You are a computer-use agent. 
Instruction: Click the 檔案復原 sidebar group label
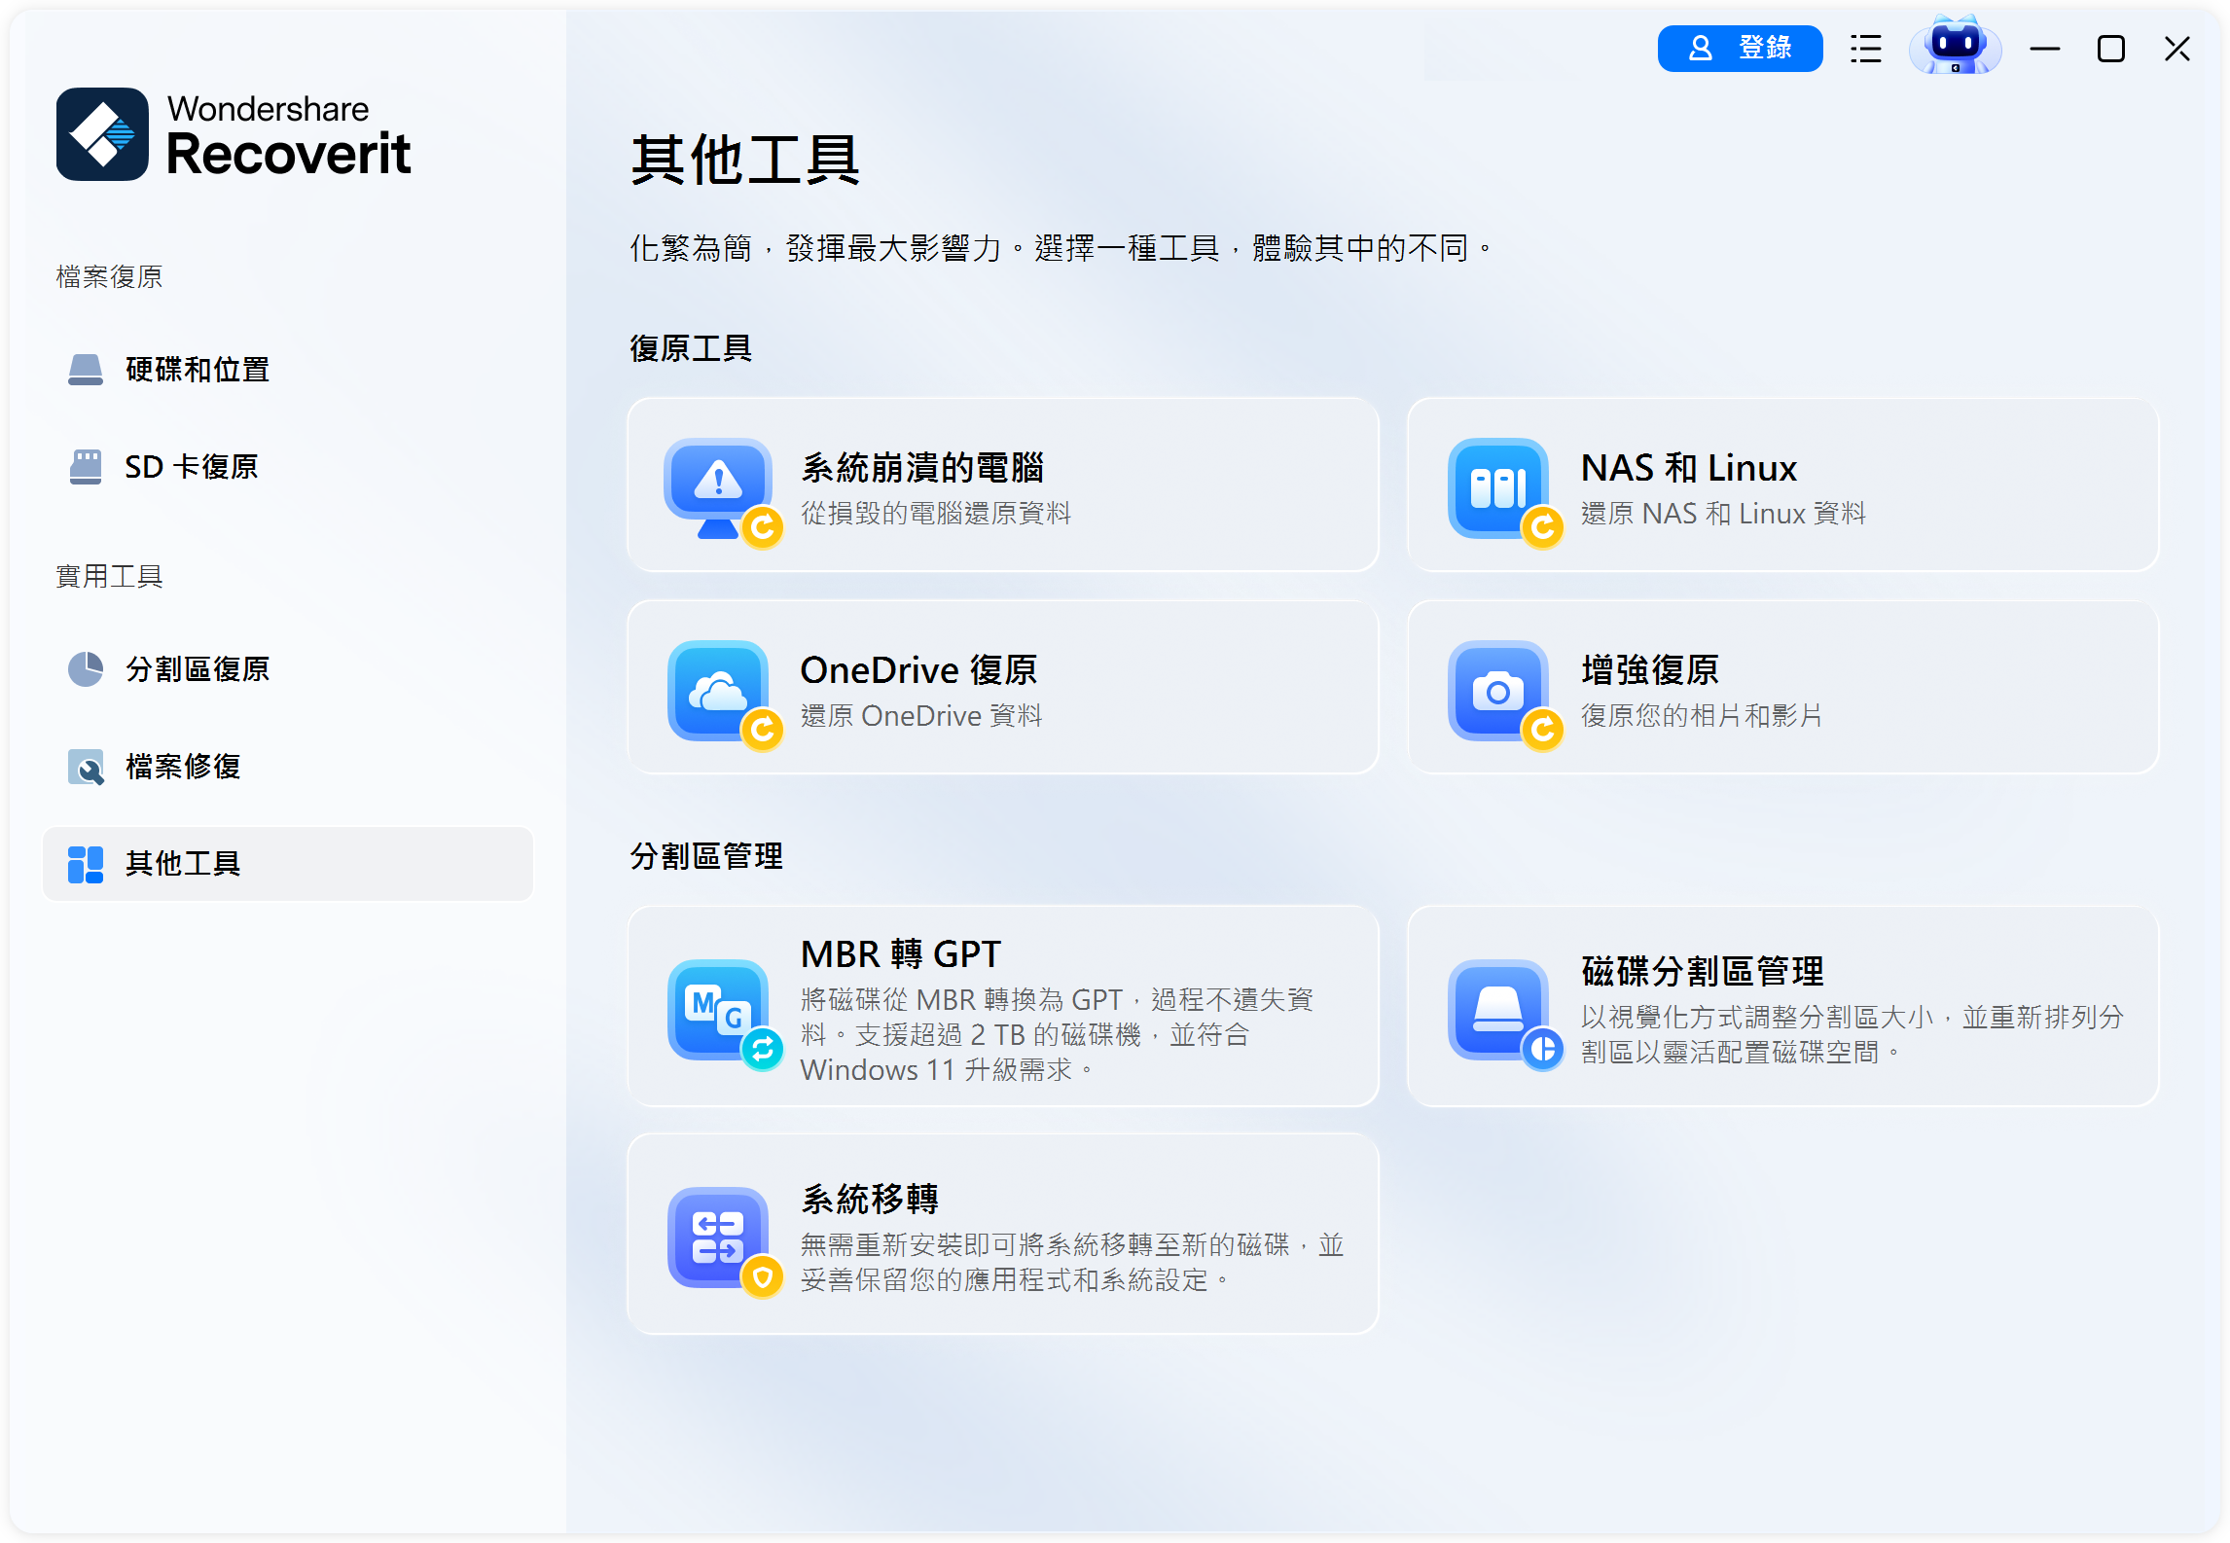coord(109,277)
